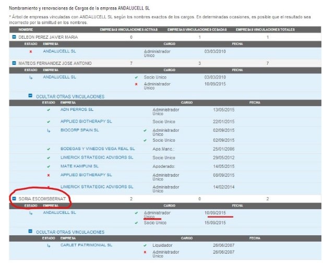The width and height of the screenshot is (323, 263).
Task: Collapse first OCULTAR OTRAS VINCULACIONES minus icon
Action: tap(31, 96)
